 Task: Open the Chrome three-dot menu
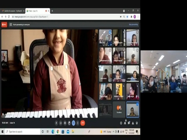tap(138, 17)
